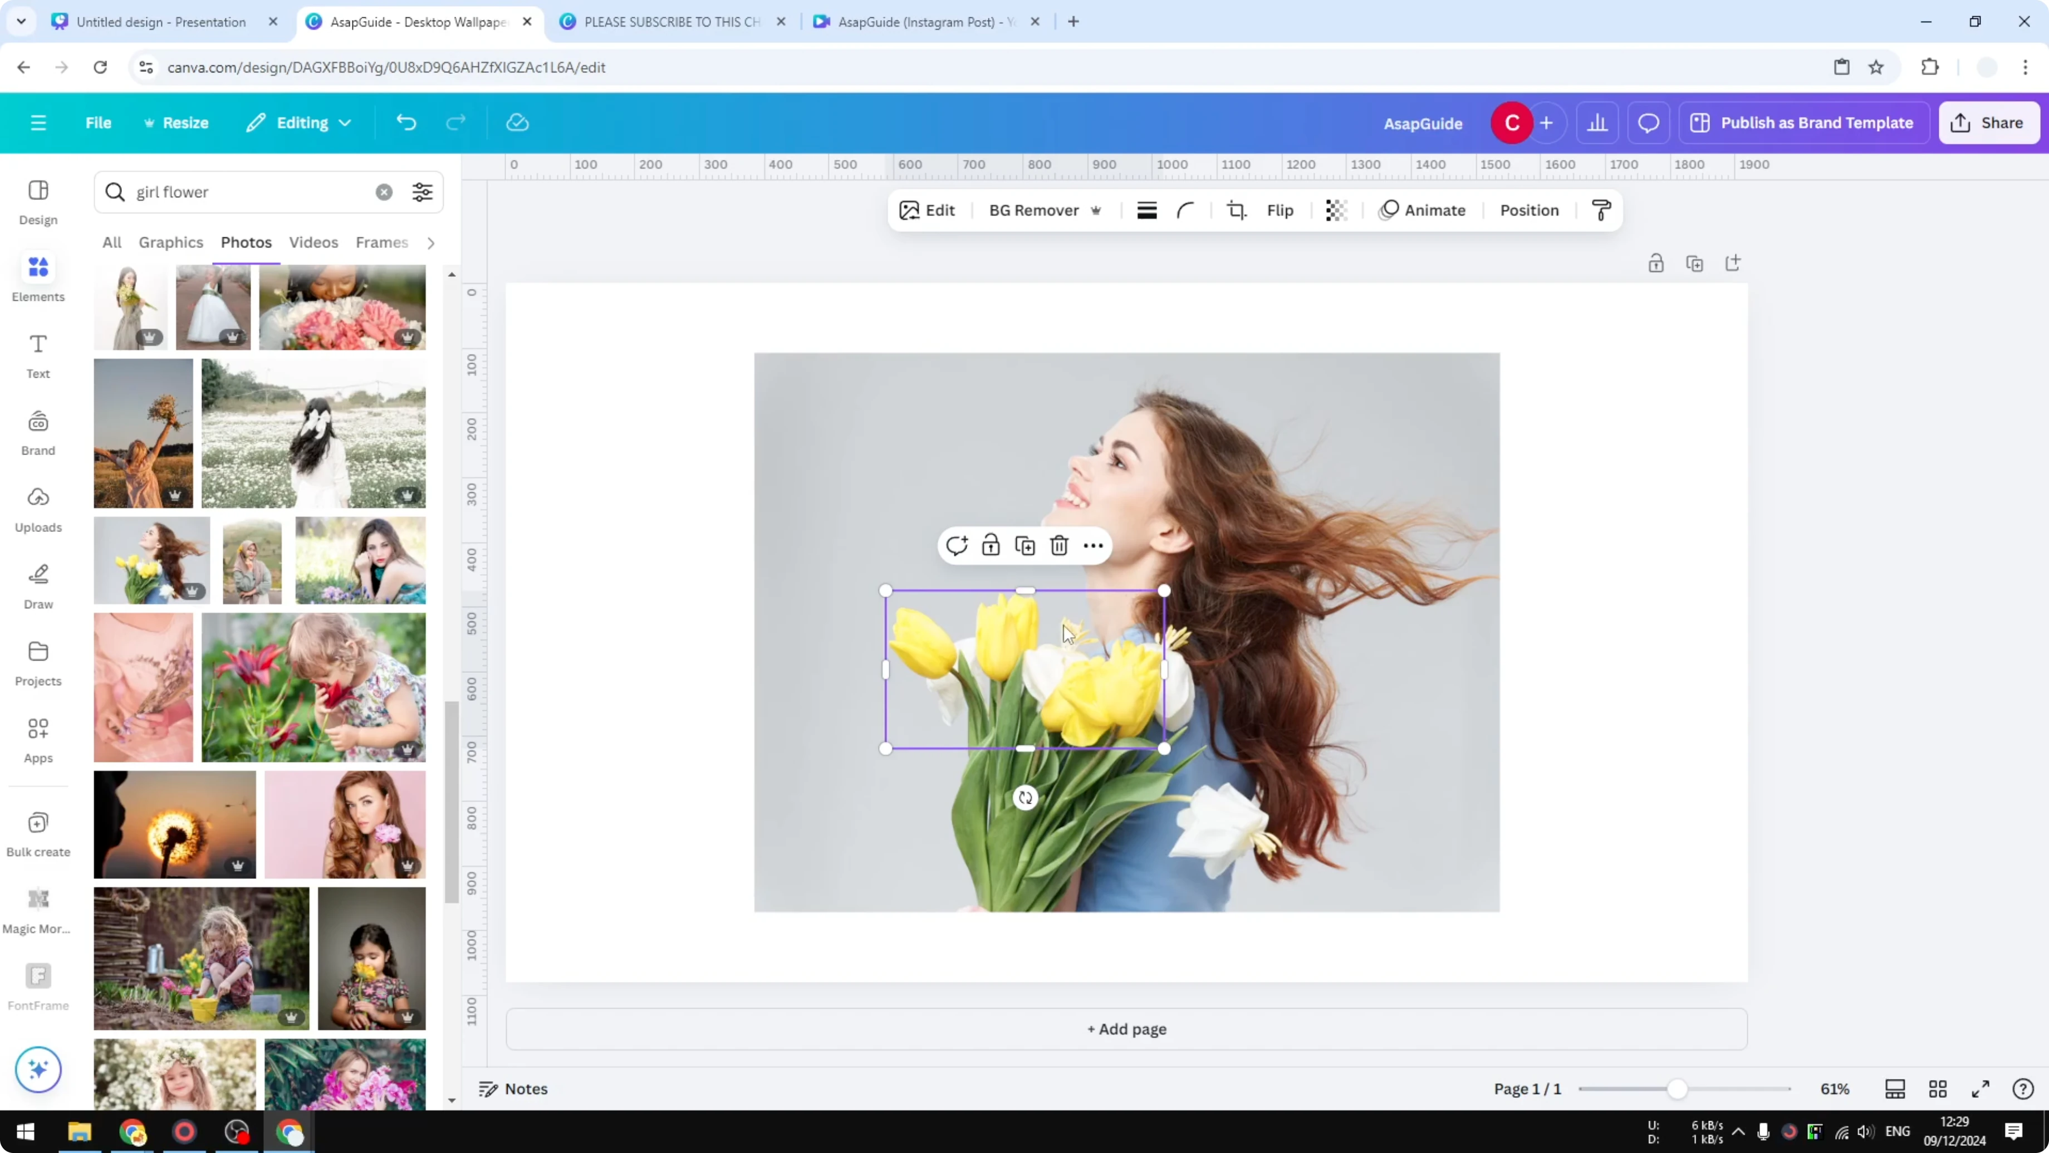Duplicate the selected element with copy icon
The height and width of the screenshot is (1153, 2049).
coord(1024,546)
